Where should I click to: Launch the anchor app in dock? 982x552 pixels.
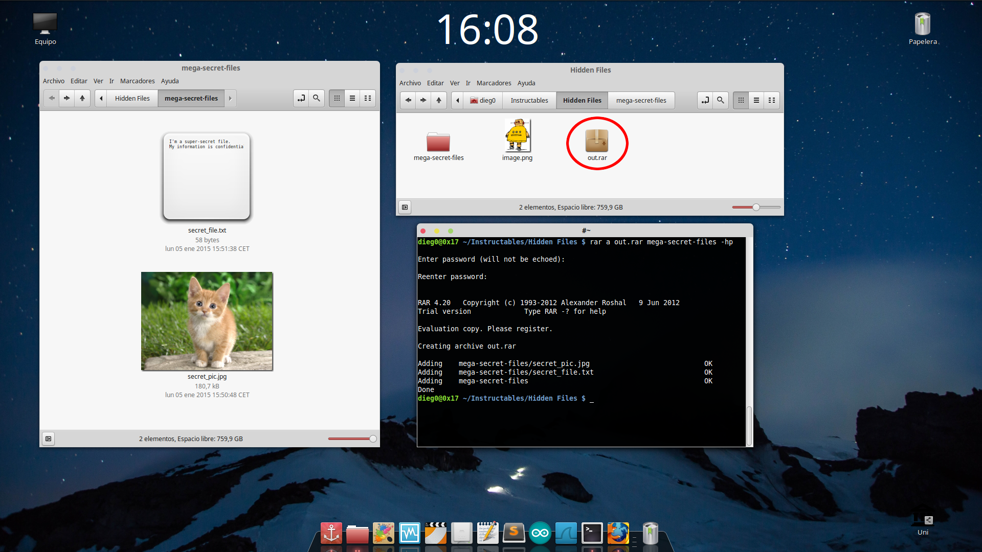331,533
